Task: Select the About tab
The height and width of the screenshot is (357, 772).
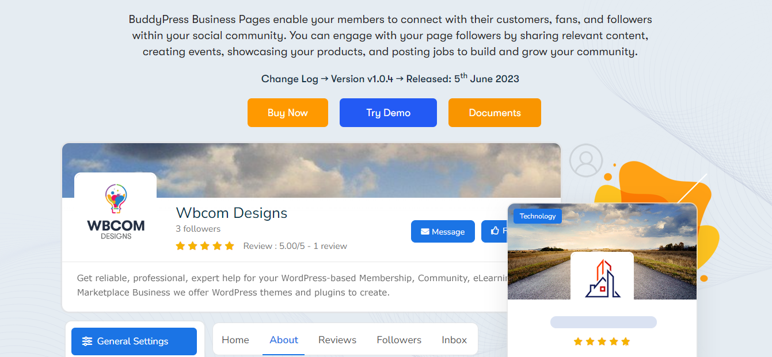Action: (284, 340)
